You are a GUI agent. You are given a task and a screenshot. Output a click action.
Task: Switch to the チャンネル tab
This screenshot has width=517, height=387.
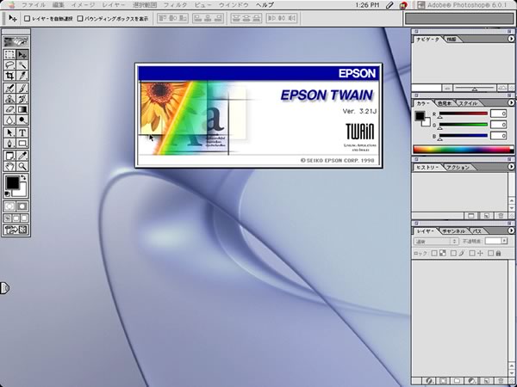[454, 231]
